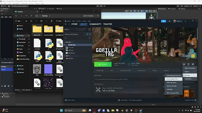Open the gtag unabn folder
This screenshot has height=113, width=202.
tap(37, 30)
